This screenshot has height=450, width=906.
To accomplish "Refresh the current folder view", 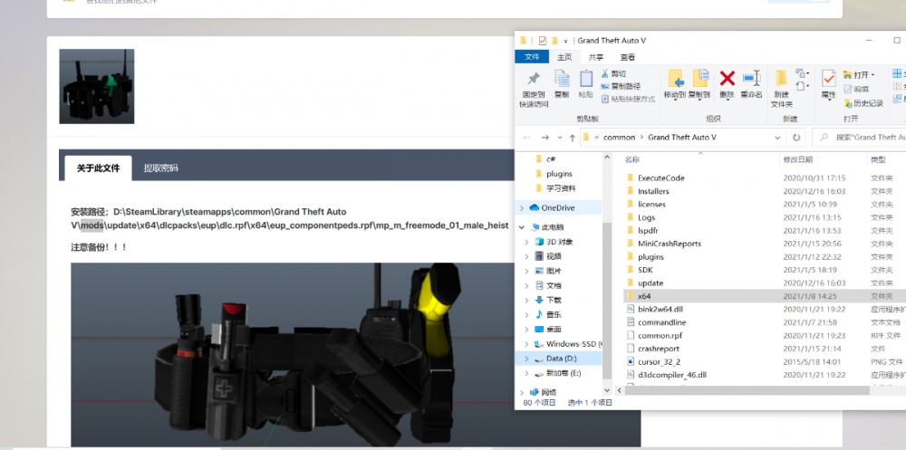I will [796, 138].
